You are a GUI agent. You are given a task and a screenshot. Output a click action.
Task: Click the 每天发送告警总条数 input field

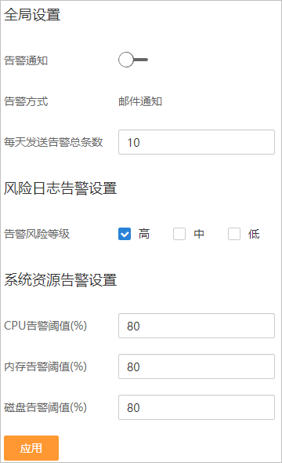(x=197, y=142)
